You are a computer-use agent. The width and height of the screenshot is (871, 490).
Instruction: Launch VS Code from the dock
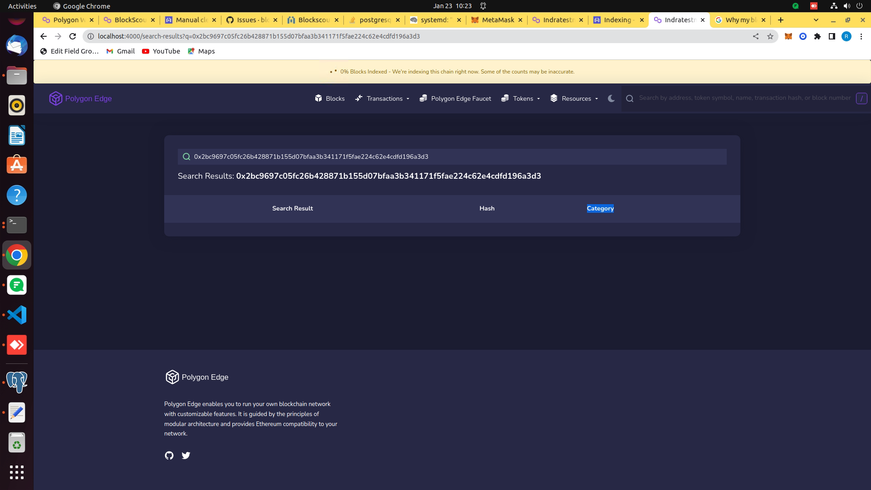tap(17, 314)
